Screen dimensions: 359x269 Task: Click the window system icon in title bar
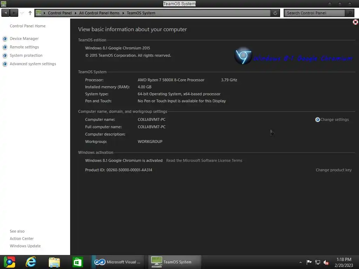[x=4, y=4]
